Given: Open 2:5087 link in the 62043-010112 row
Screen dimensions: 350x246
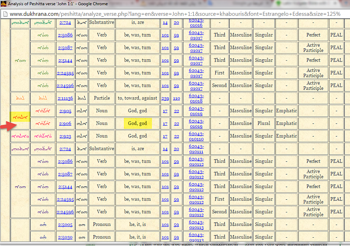Looking at the screenshot, I should [x=65, y=174].
